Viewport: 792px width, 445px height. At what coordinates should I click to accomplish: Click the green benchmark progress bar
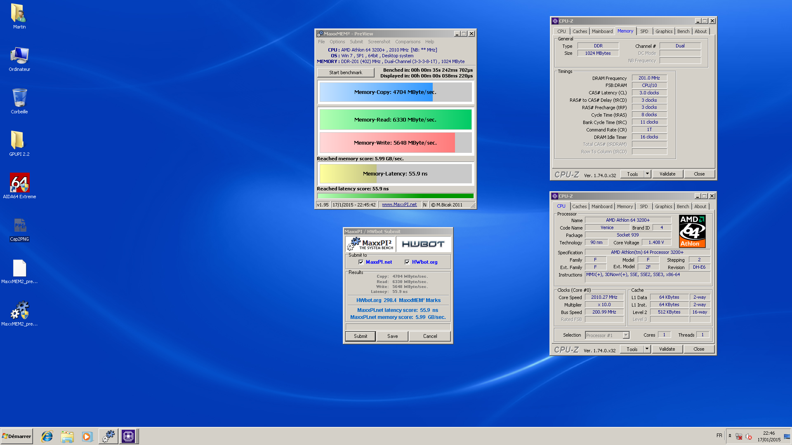(396, 196)
